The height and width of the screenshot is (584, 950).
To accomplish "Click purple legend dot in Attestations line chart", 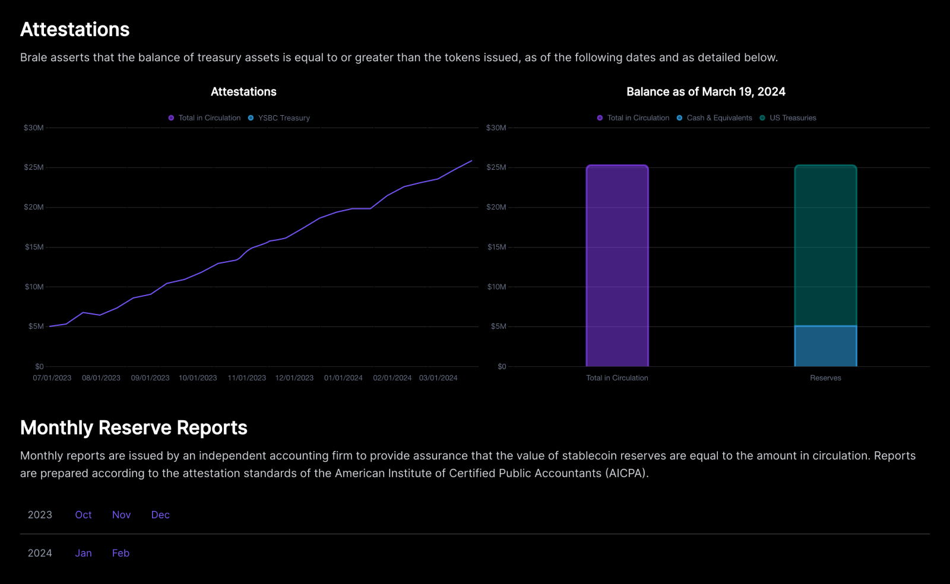I will pos(171,118).
